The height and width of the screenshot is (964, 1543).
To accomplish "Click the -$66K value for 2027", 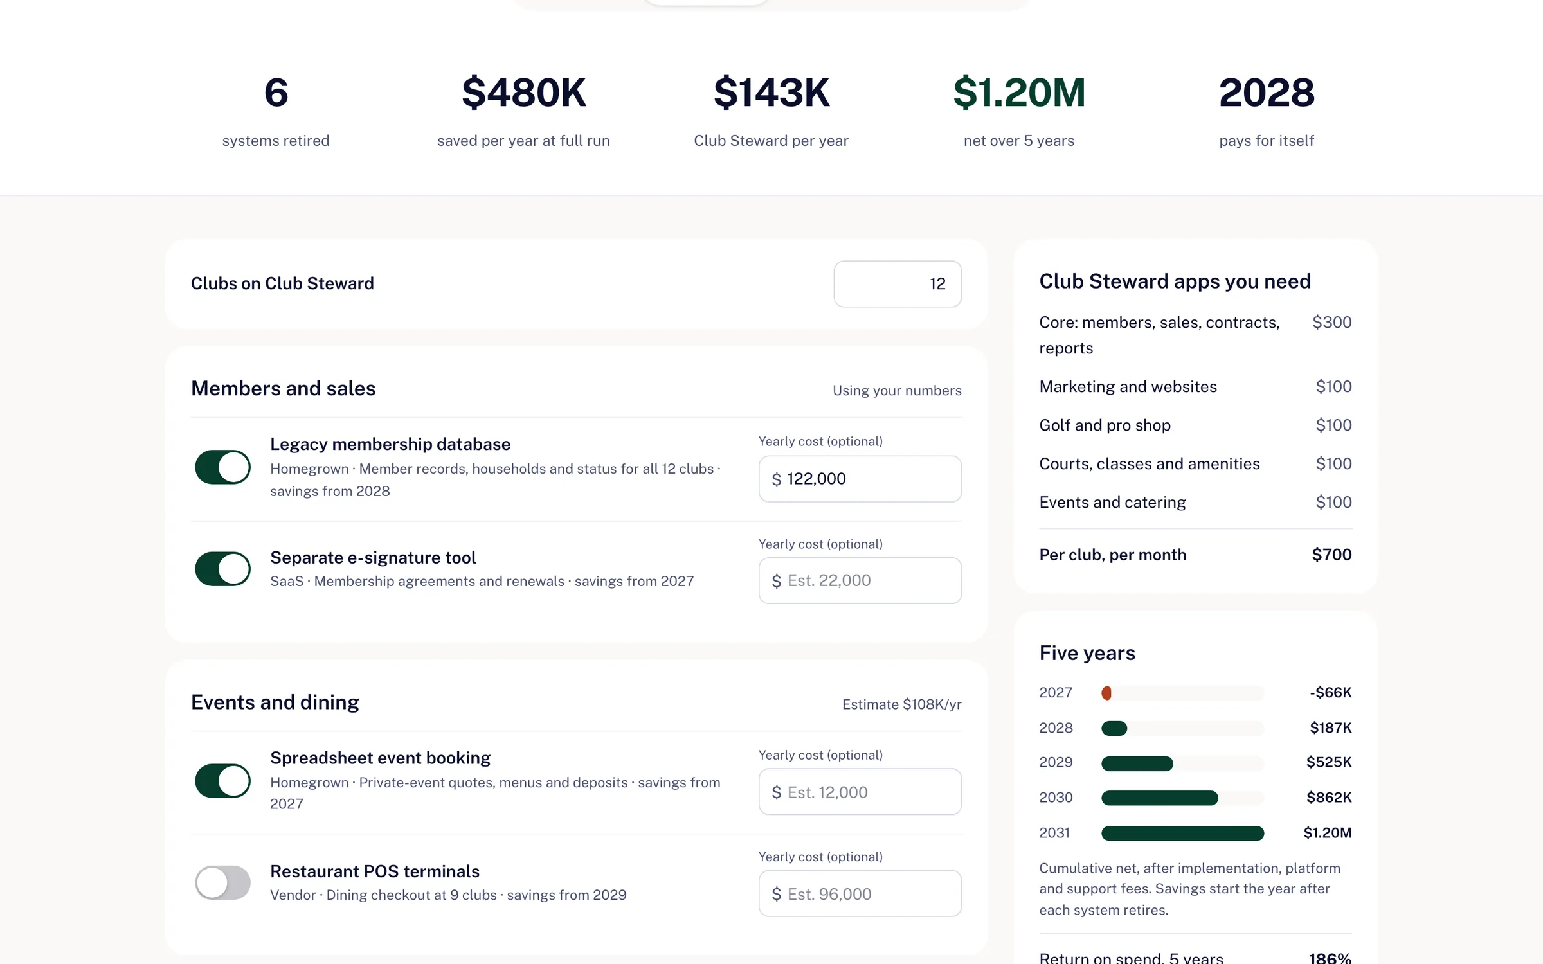I will tap(1331, 693).
